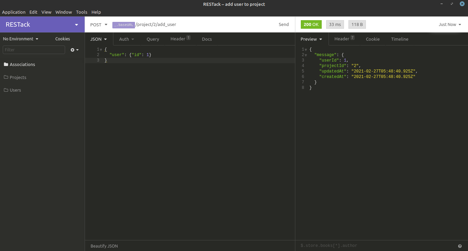Collapse the response root fold arrow on line 1
The height and width of the screenshot is (251, 468).
point(306,50)
